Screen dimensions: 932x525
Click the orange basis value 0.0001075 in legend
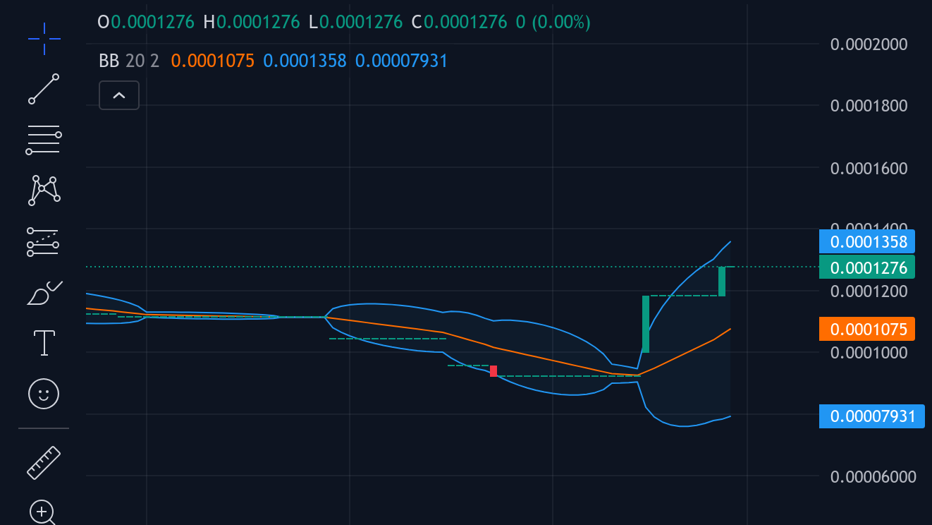pyautogui.click(x=212, y=61)
